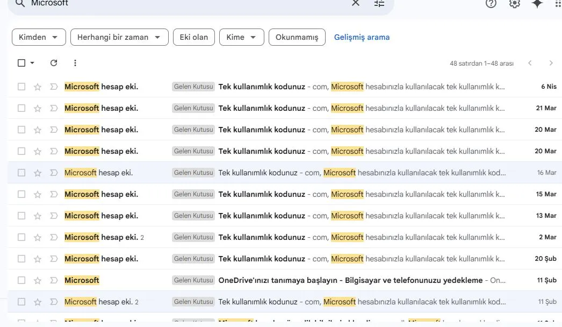Click the search magnifier icon
This screenshot has height=327, width=562.
click(20, 3)
